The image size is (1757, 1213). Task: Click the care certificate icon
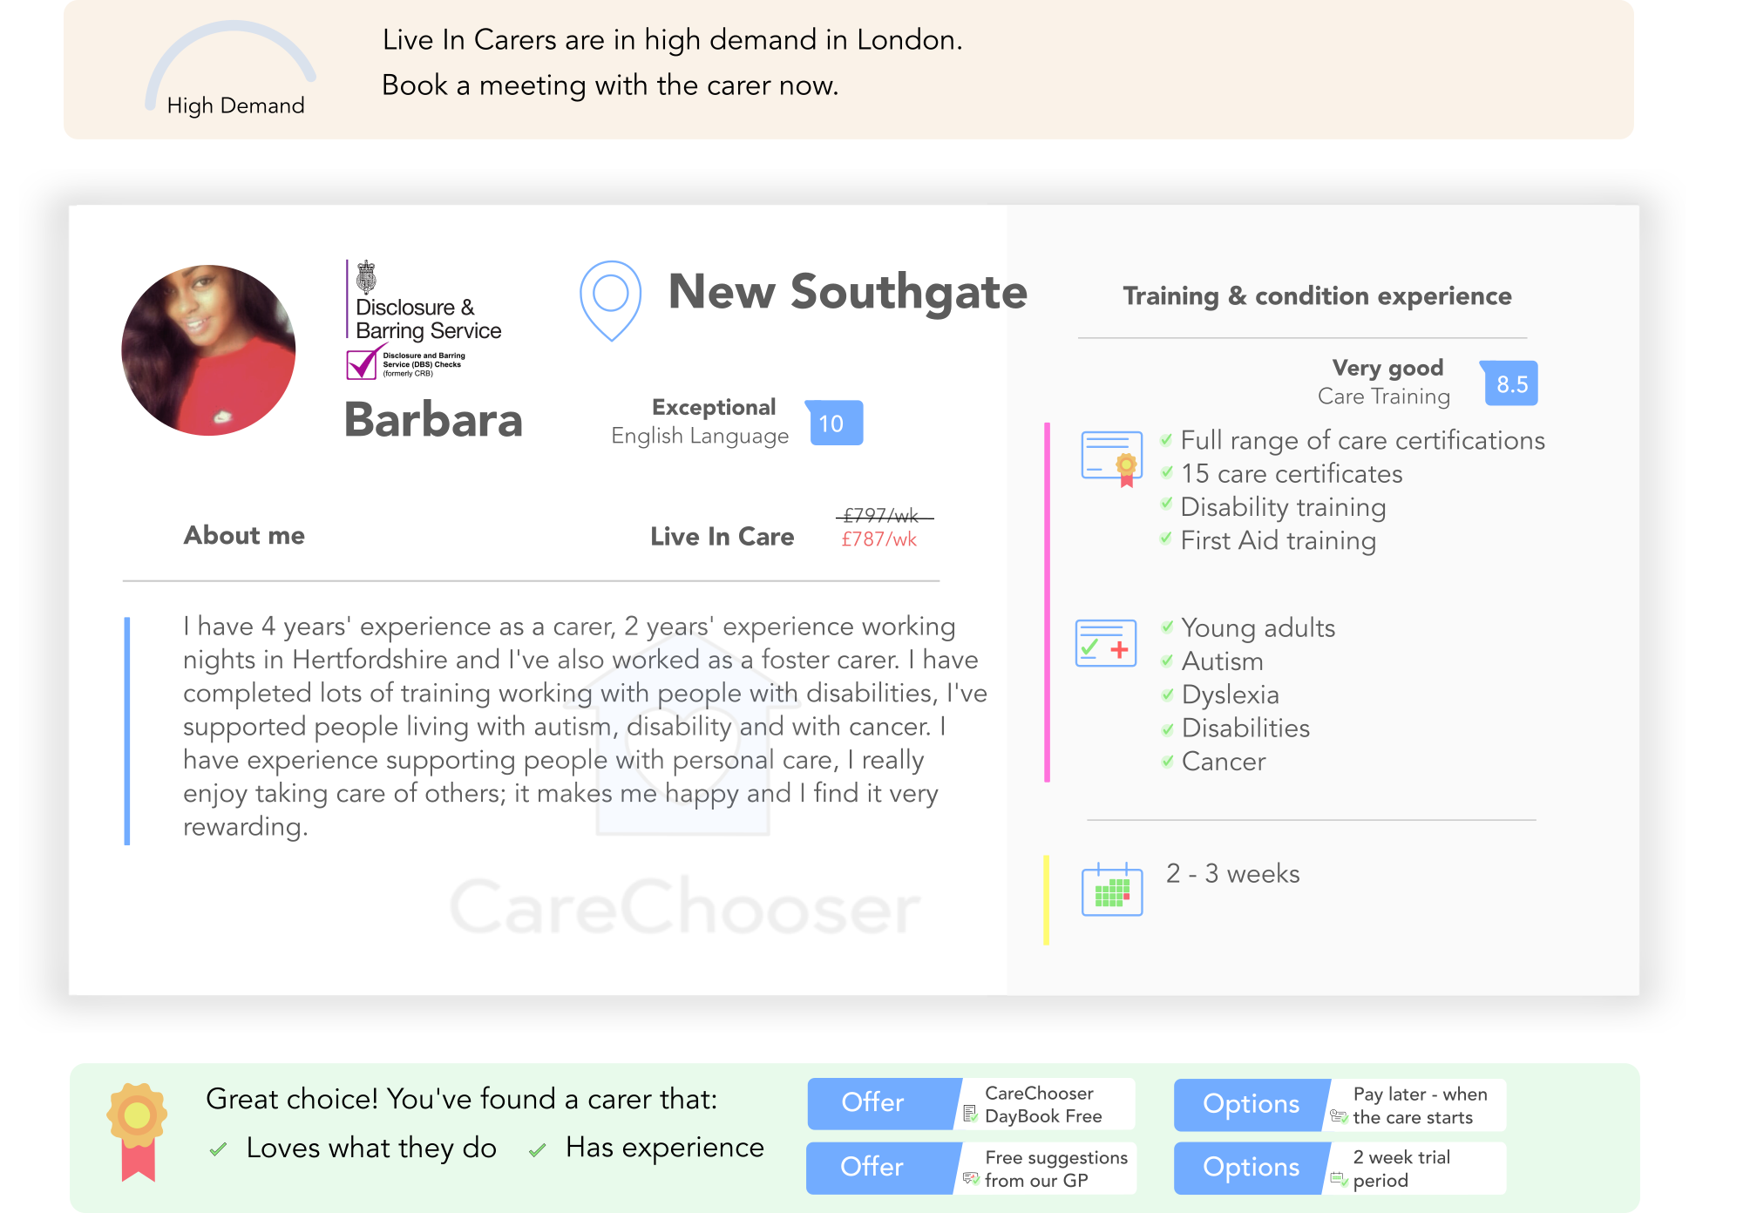[1111, 457]
